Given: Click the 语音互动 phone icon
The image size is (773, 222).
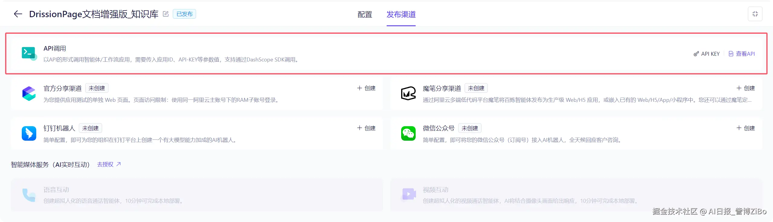Looking at the screenshot, I should pyautogui.click(x=29, y=195).
